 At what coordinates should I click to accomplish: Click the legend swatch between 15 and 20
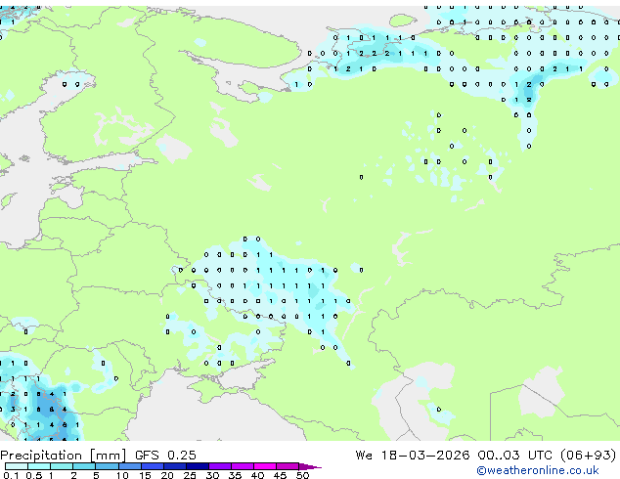[152, 466]
